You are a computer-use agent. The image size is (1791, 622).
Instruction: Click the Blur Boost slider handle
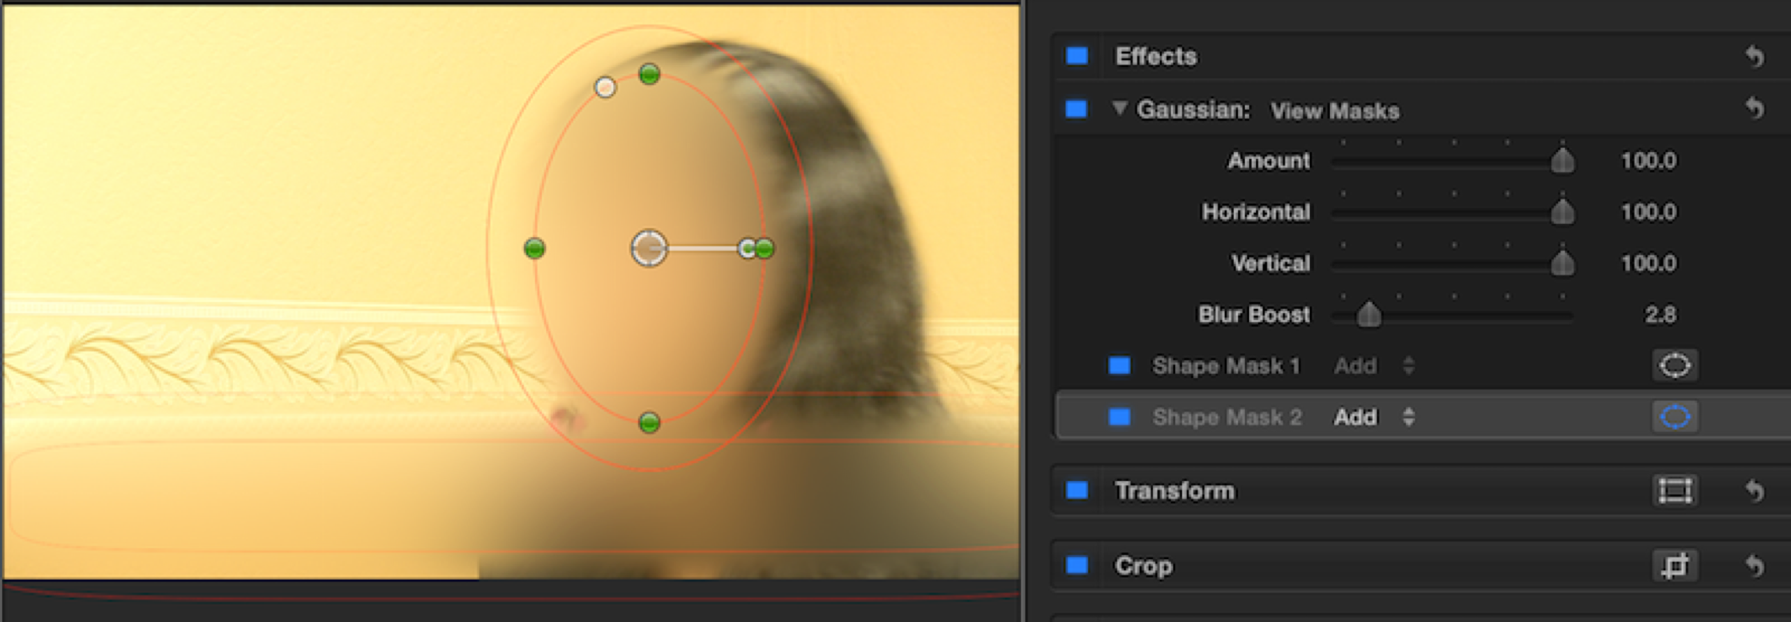[x=1369, y=314]
